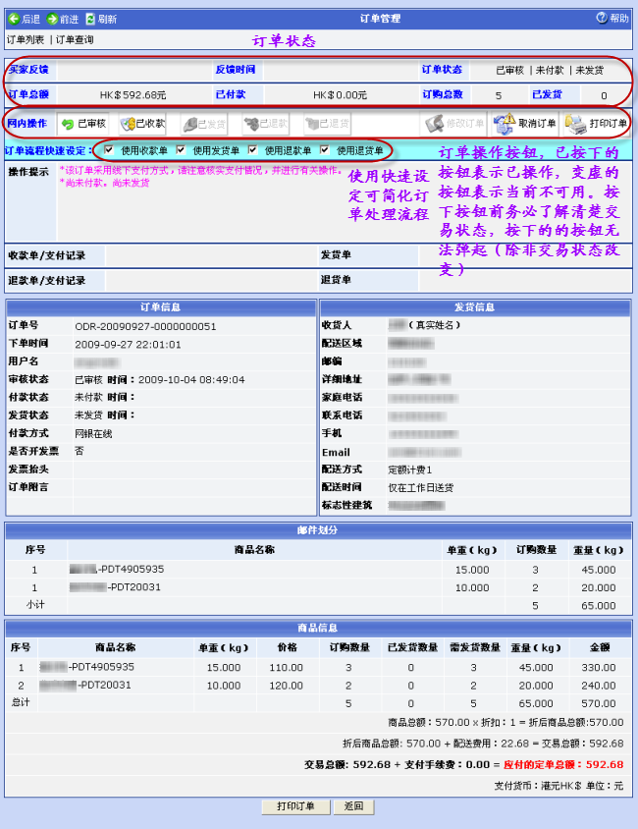Click the 打印订单 button with printer icon

tap(597, 124)
